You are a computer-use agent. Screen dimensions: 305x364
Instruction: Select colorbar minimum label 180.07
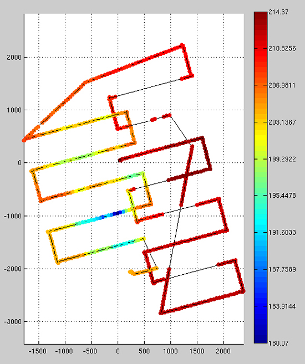pyautogui.click(x=278, y=343)
